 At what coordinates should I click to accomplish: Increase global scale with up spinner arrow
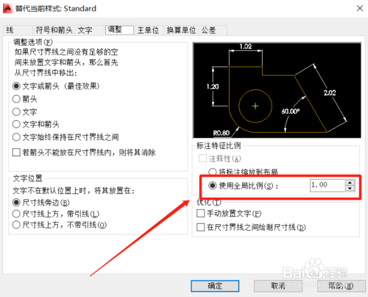coord(350,183)
